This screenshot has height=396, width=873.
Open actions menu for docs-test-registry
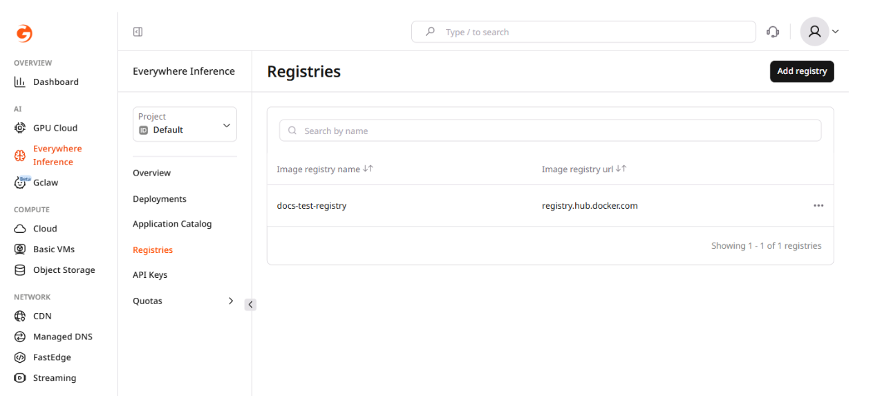pos(818,205)
